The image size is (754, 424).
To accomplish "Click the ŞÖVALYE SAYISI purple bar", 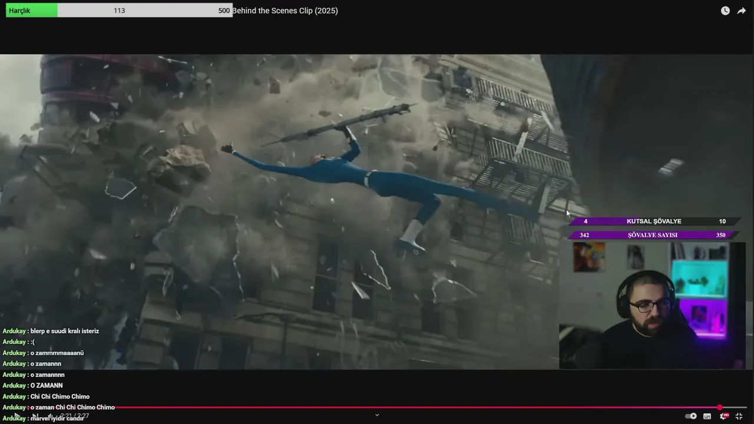I will tap(653, 235).
